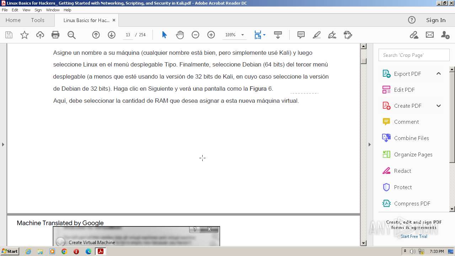The height and width of the screenshot is (256, 455).
Task: Select the Highlight text tool
Action: pyautogui.click(x=317, y=35)
